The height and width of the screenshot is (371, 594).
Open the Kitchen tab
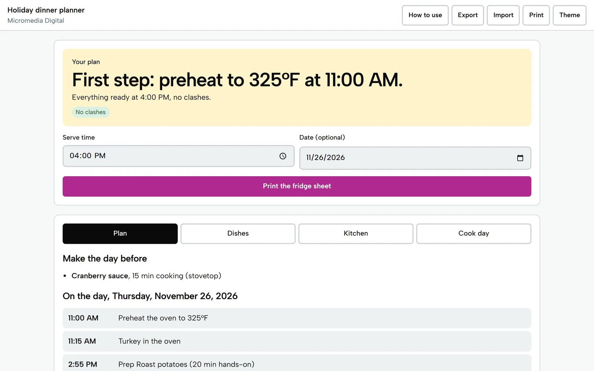click(x=356, y=234)
